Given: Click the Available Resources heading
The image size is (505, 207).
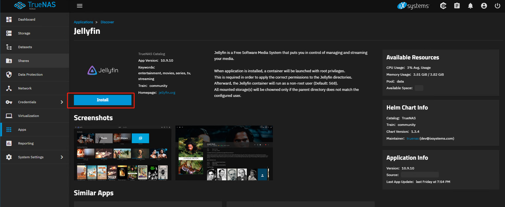Looking at the screenshot, I should point(413,57).
